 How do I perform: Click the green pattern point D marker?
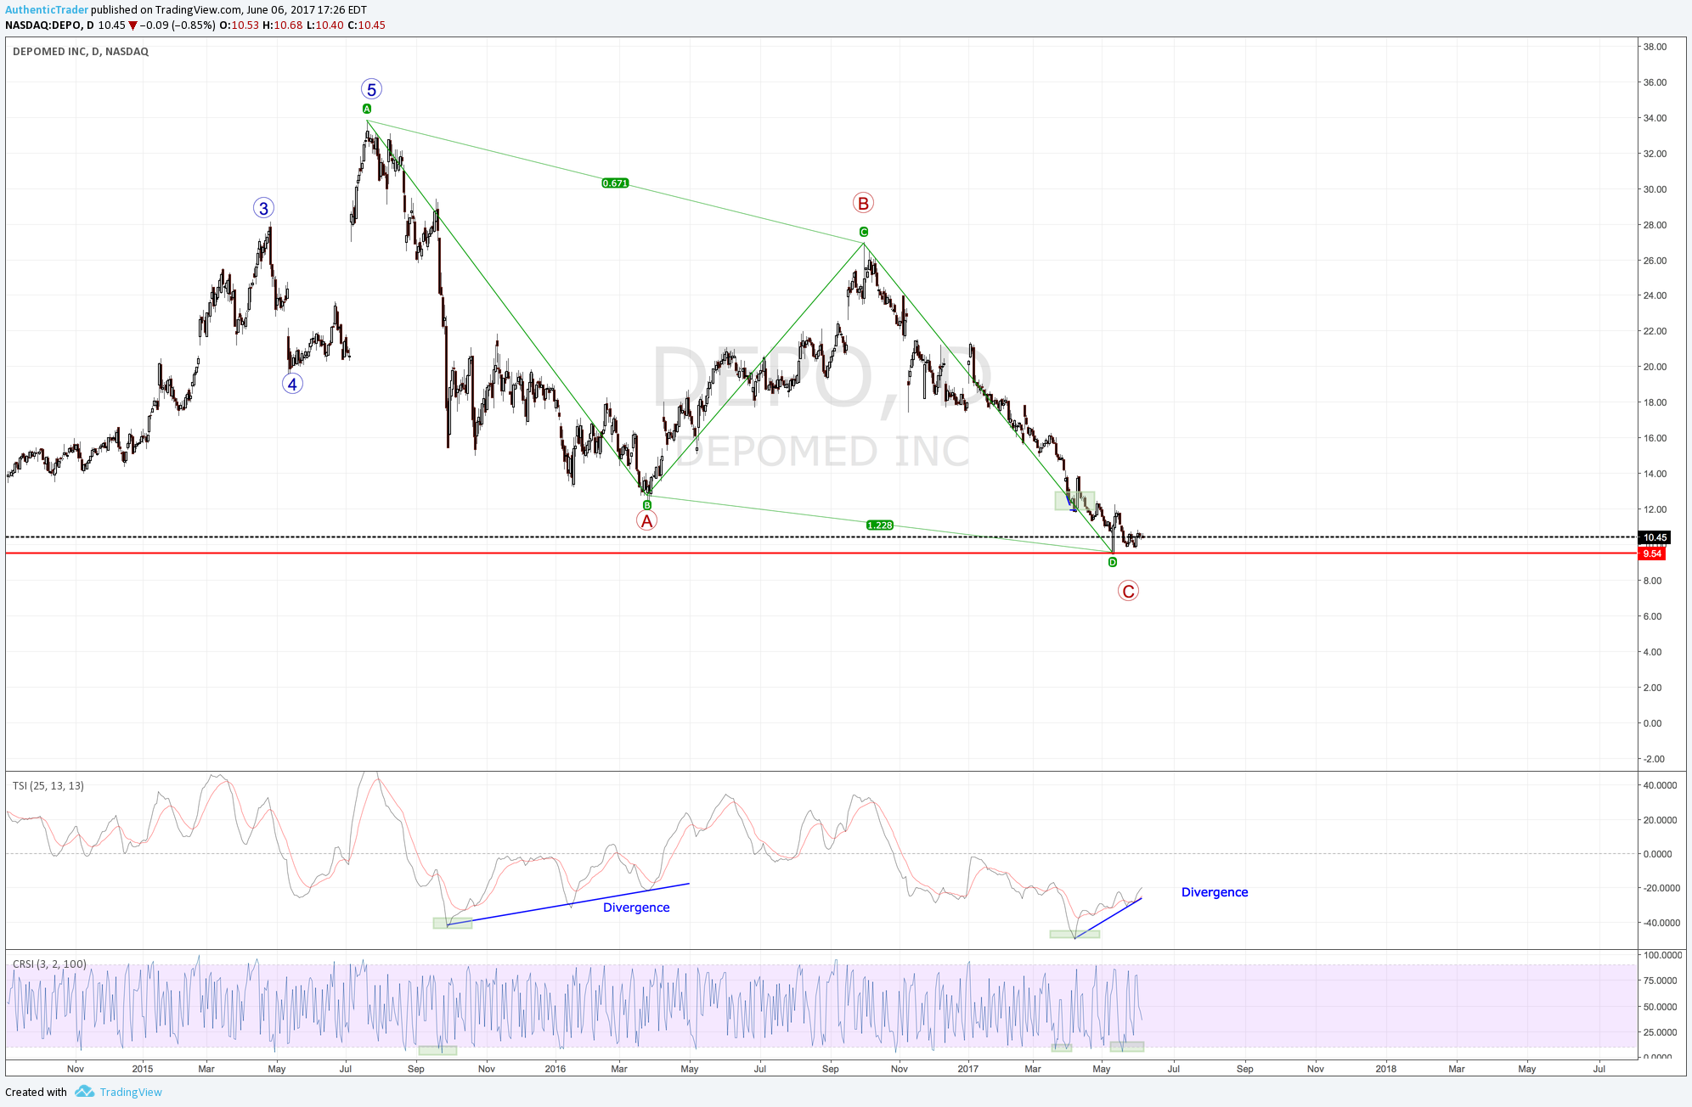coord(1113,562)
